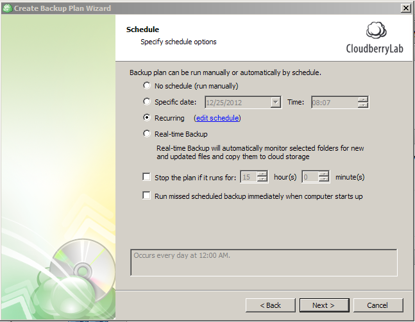
Task: Click the schedule summary text box
Action: pyautogui.click(x=264, y=262)
